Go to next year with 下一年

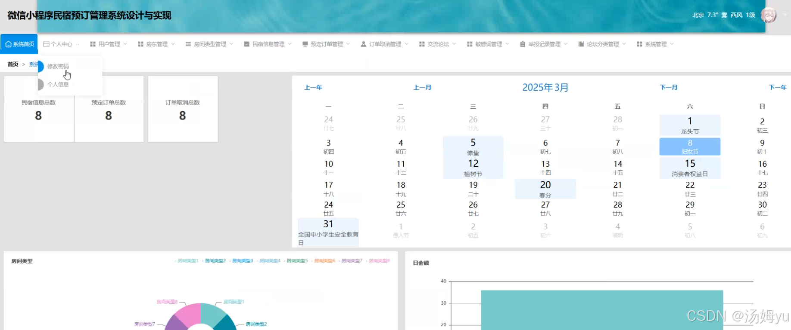coord(778,87)
